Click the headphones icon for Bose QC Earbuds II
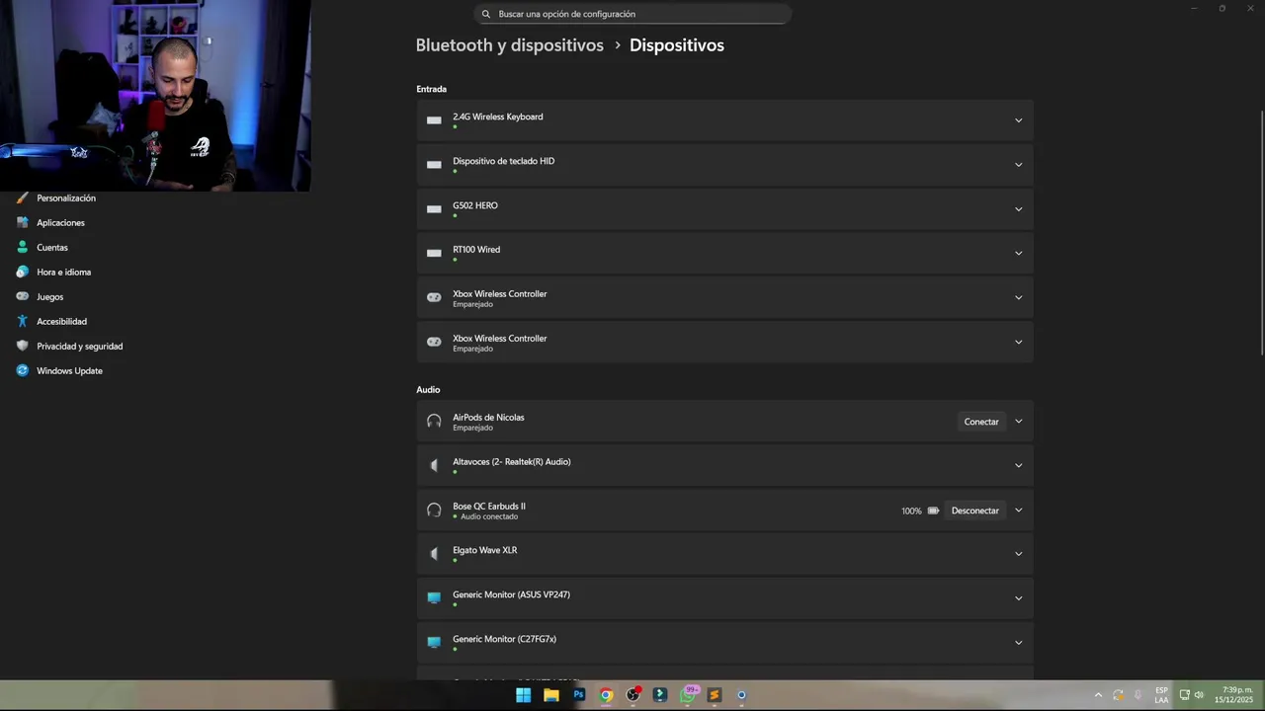This screenshot has width=1265, height=711. (434, 511)
